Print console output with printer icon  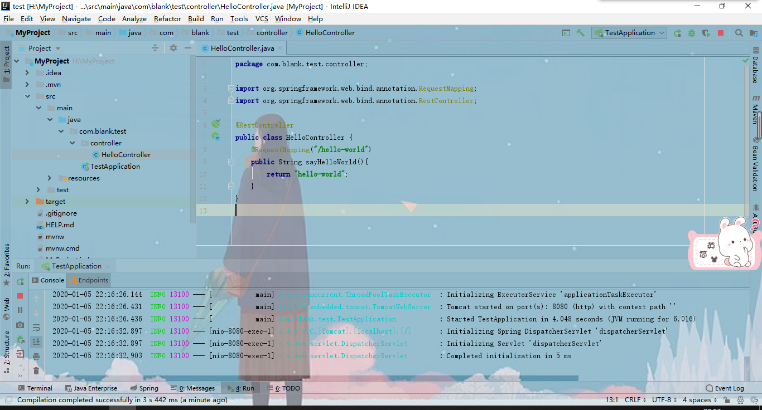click(36, 357)
